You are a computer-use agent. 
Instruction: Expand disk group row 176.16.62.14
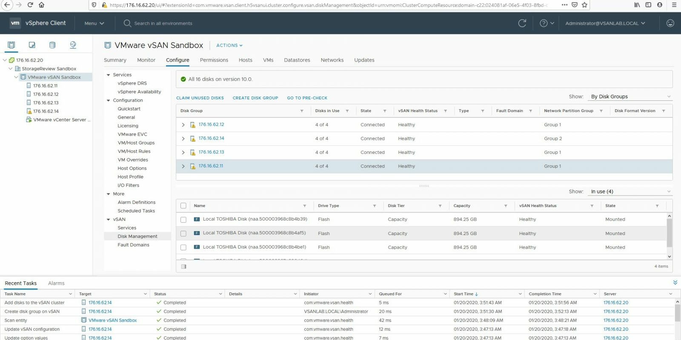click(x=183, y=139)
